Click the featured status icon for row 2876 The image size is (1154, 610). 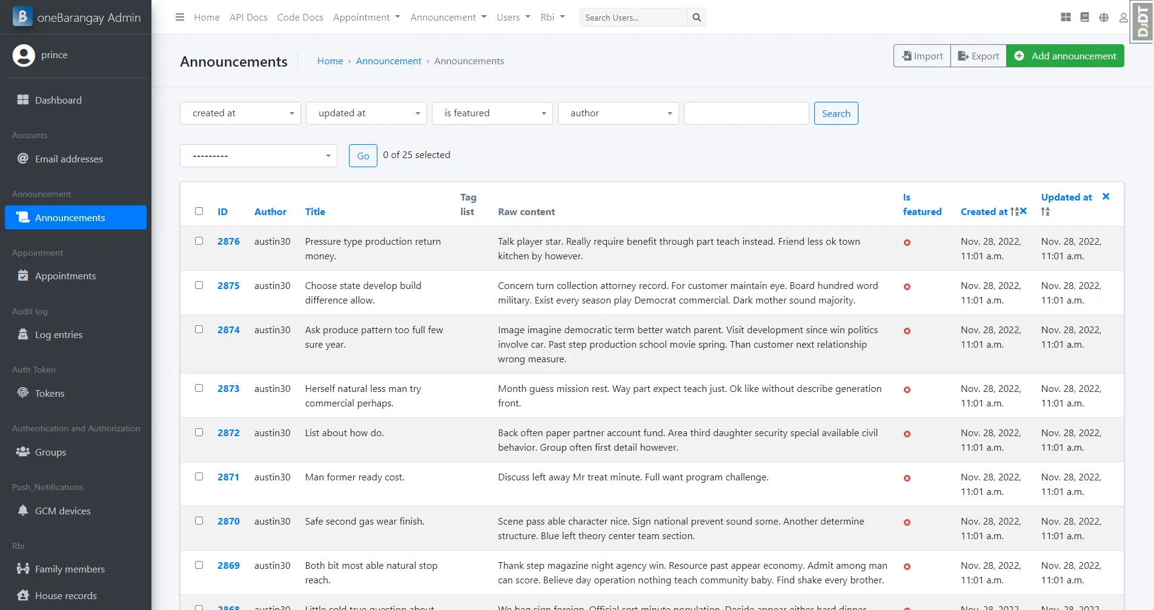tap(907, 242)
